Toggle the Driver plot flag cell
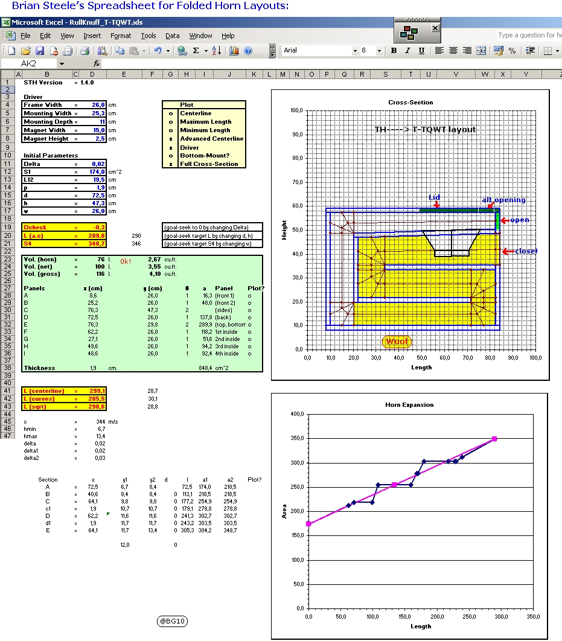This screenshot has height=641, width=562. [171, 148]
